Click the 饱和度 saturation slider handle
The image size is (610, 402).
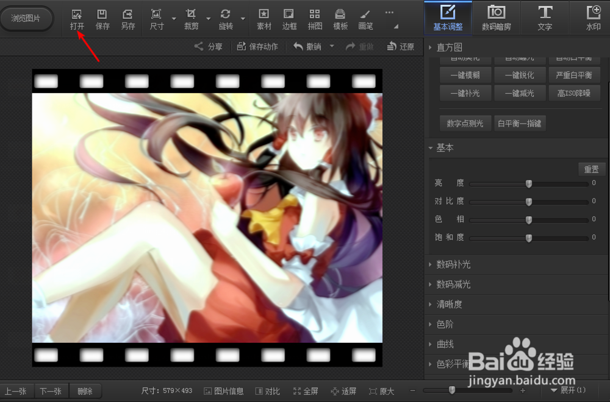[x=529, y=238]
